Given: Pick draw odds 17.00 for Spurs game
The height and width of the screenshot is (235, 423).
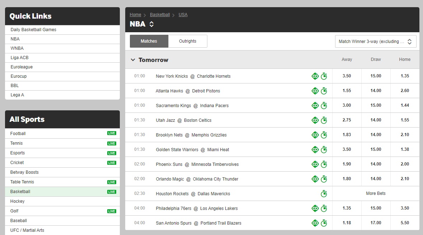Looking at the screenshot, I should click(x=376, y=223).
